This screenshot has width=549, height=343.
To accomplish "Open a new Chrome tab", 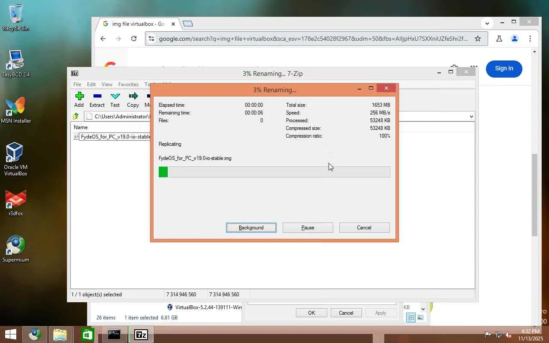I will tap(188, 24).
